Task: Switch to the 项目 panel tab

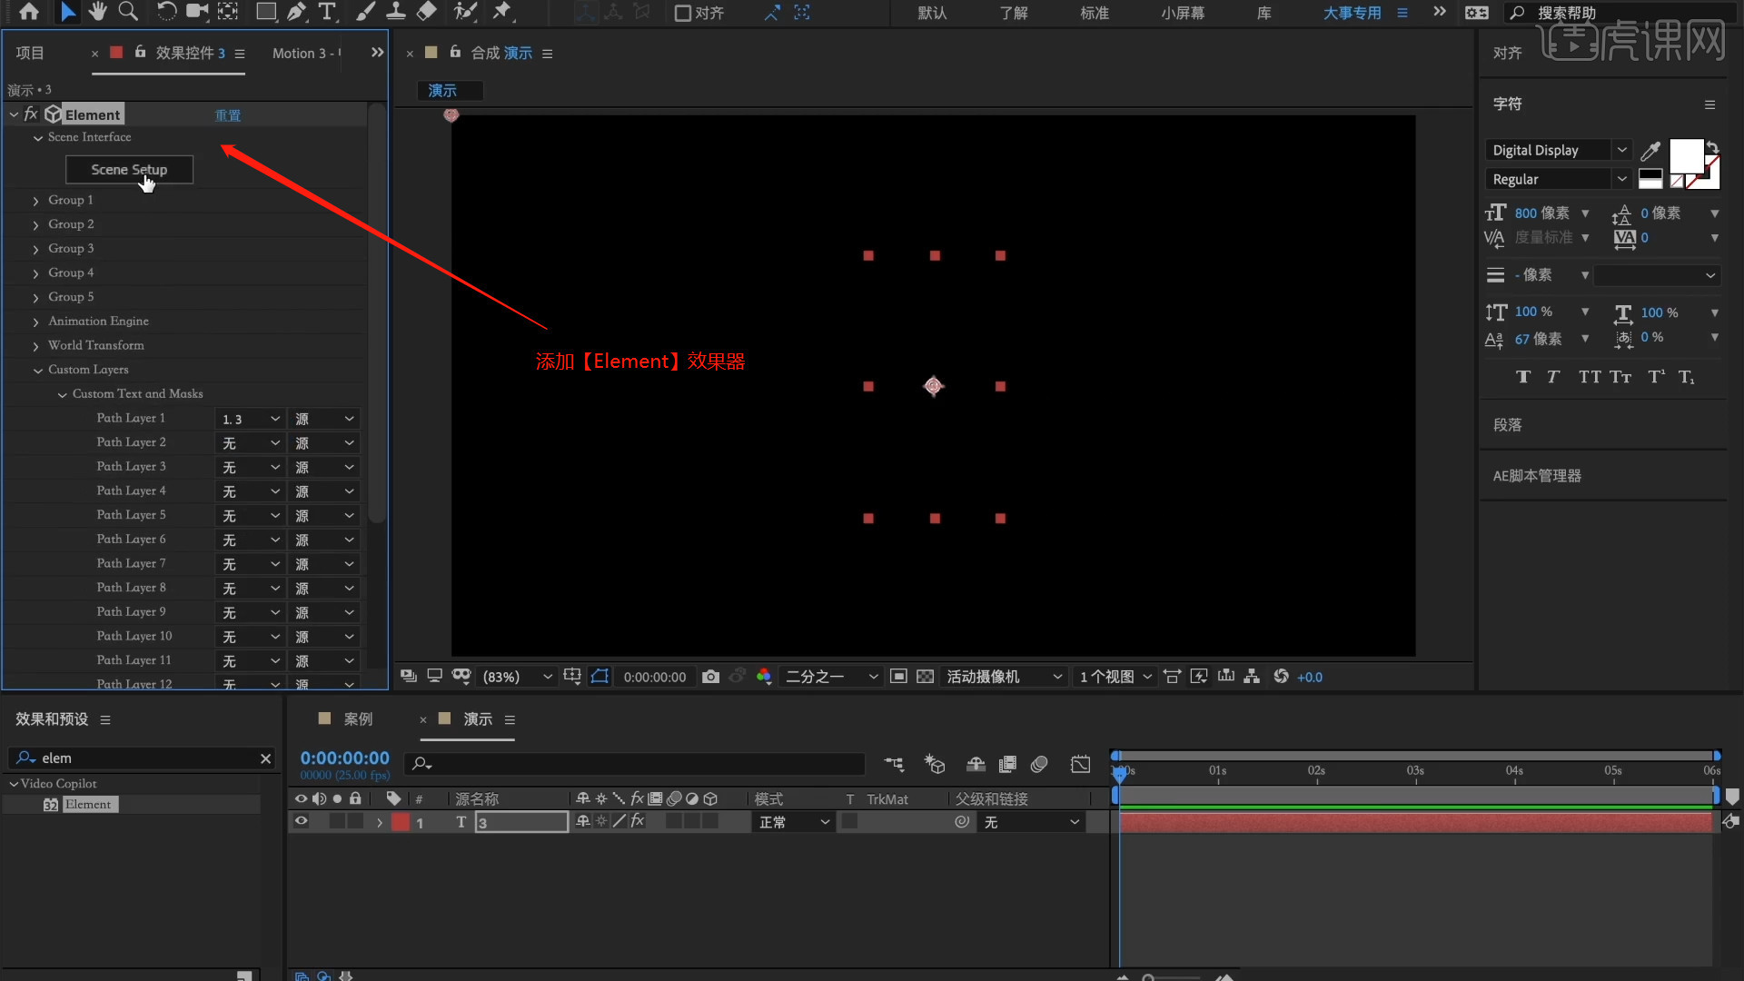Action: pos(30,53)
